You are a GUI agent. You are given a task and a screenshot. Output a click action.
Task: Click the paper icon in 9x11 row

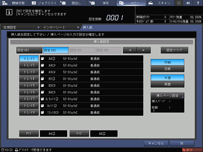click(x=42, y=106)
